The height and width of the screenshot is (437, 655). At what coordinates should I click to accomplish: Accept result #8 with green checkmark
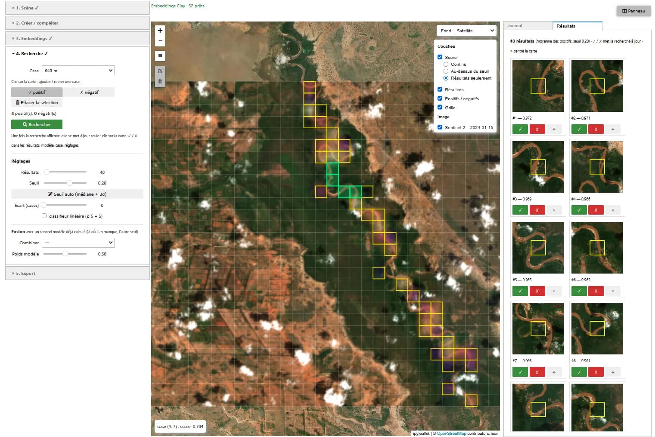pyautogui.click(x=579, y=372)
